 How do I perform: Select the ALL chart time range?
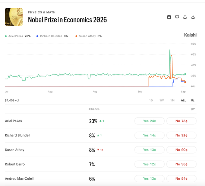tap(183, 100)
